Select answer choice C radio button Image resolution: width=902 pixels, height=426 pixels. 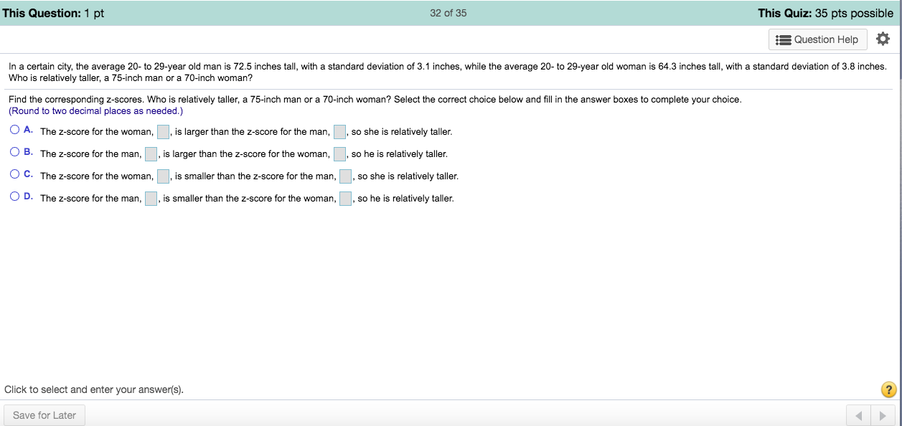tap(14, 174)
